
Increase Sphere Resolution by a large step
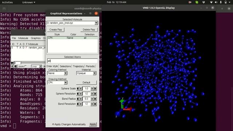click(95, 94)
